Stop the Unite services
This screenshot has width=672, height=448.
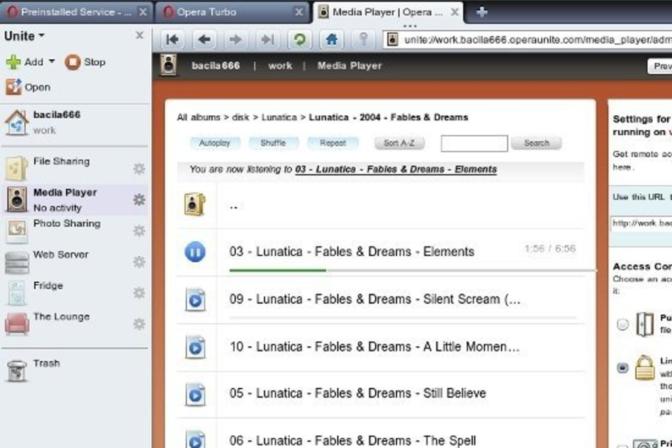click(x=85, y=62)
